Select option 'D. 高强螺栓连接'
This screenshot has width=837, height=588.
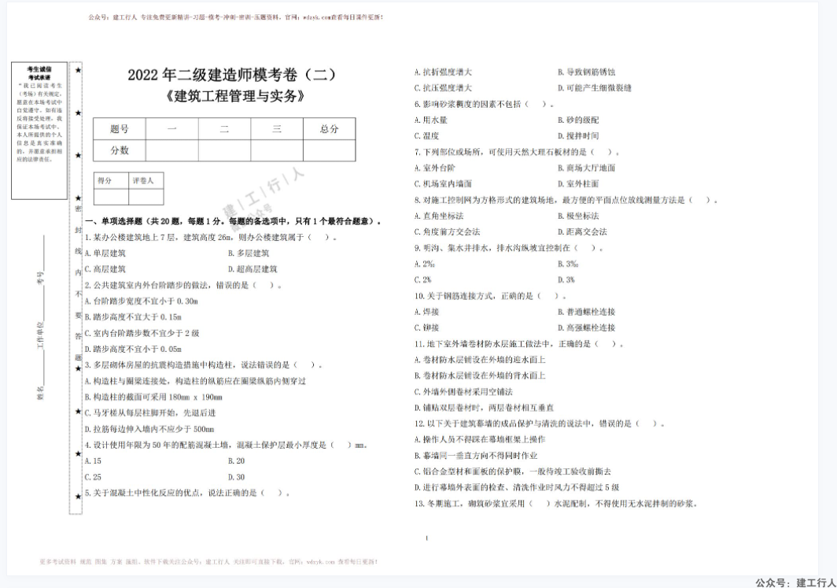click(587, 328)
